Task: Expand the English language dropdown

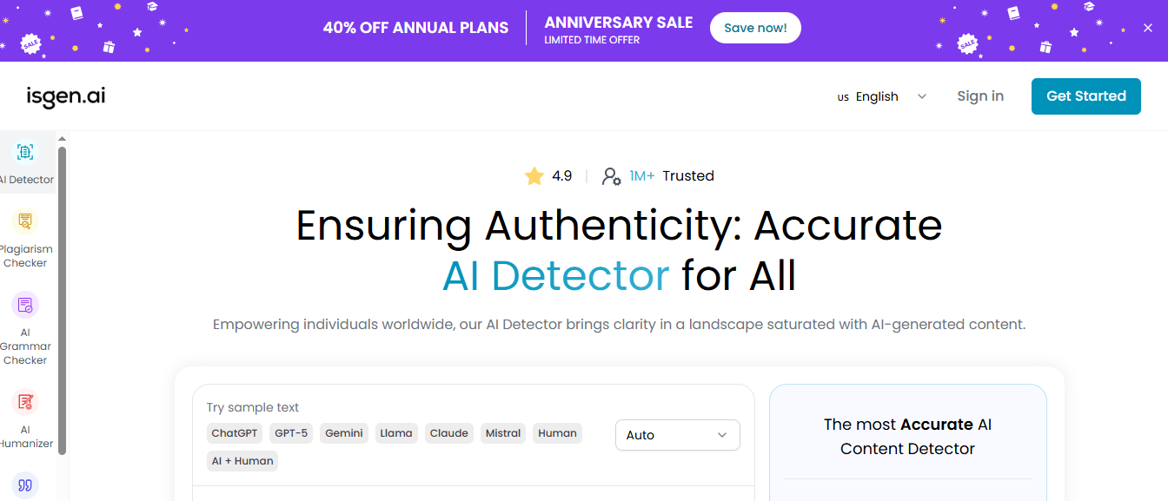Action: [882, 96]
